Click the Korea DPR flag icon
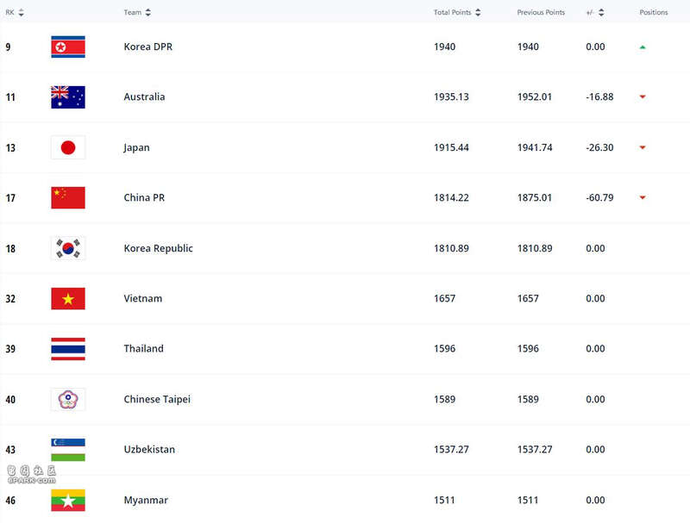Viewport: 690px width, 523px height. (68, 47)
